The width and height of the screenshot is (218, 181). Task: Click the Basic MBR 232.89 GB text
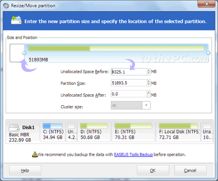[x=20, y=137]
